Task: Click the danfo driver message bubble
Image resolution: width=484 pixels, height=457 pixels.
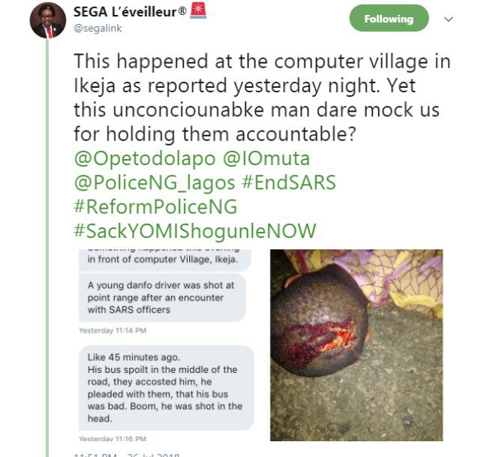Action: pos(162,298)
